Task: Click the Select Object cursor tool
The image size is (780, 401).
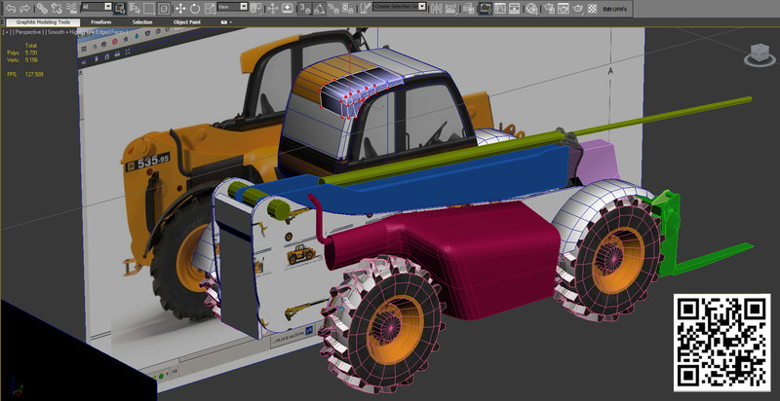Action: coord(118,7)
